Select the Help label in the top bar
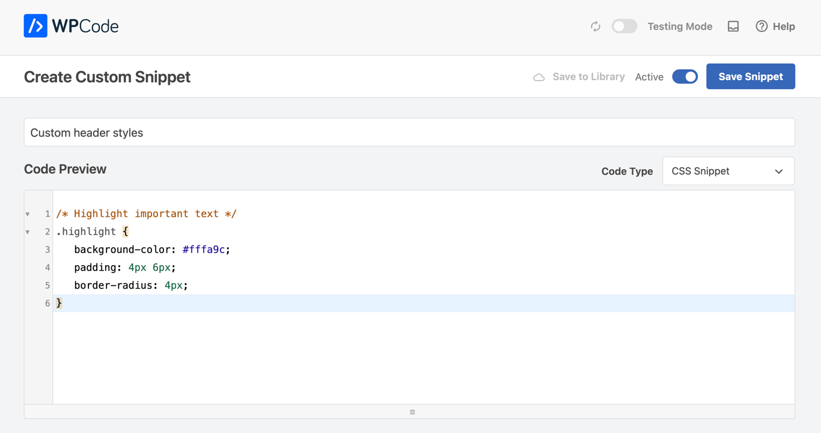Screen dimensions: 821x433 (x=783, y=26)
